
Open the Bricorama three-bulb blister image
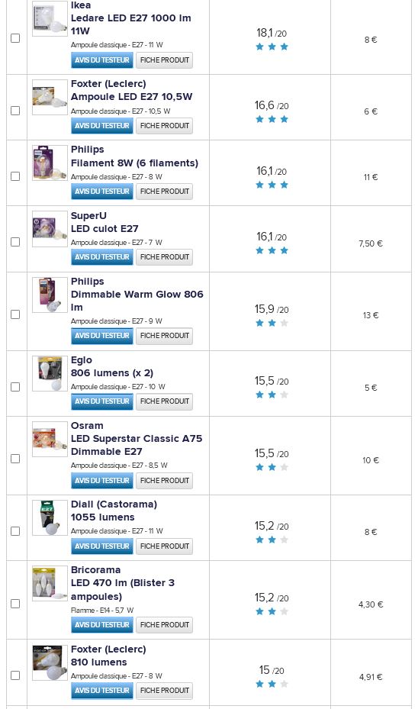coord(50,583)
